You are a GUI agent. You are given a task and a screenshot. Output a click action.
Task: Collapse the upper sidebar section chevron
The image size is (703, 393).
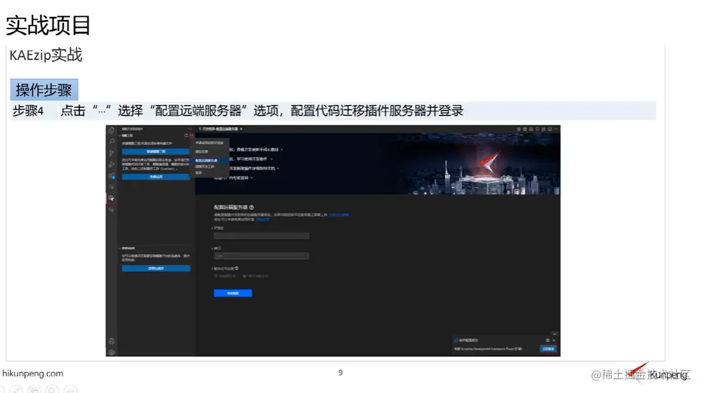tap(119, 135)
